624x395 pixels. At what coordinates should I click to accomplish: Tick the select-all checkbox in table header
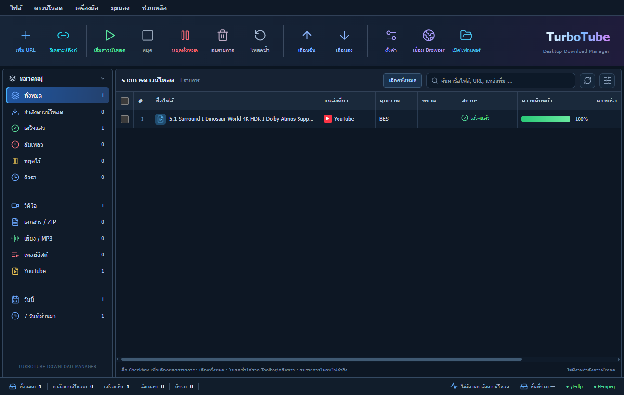pos(125,101)
